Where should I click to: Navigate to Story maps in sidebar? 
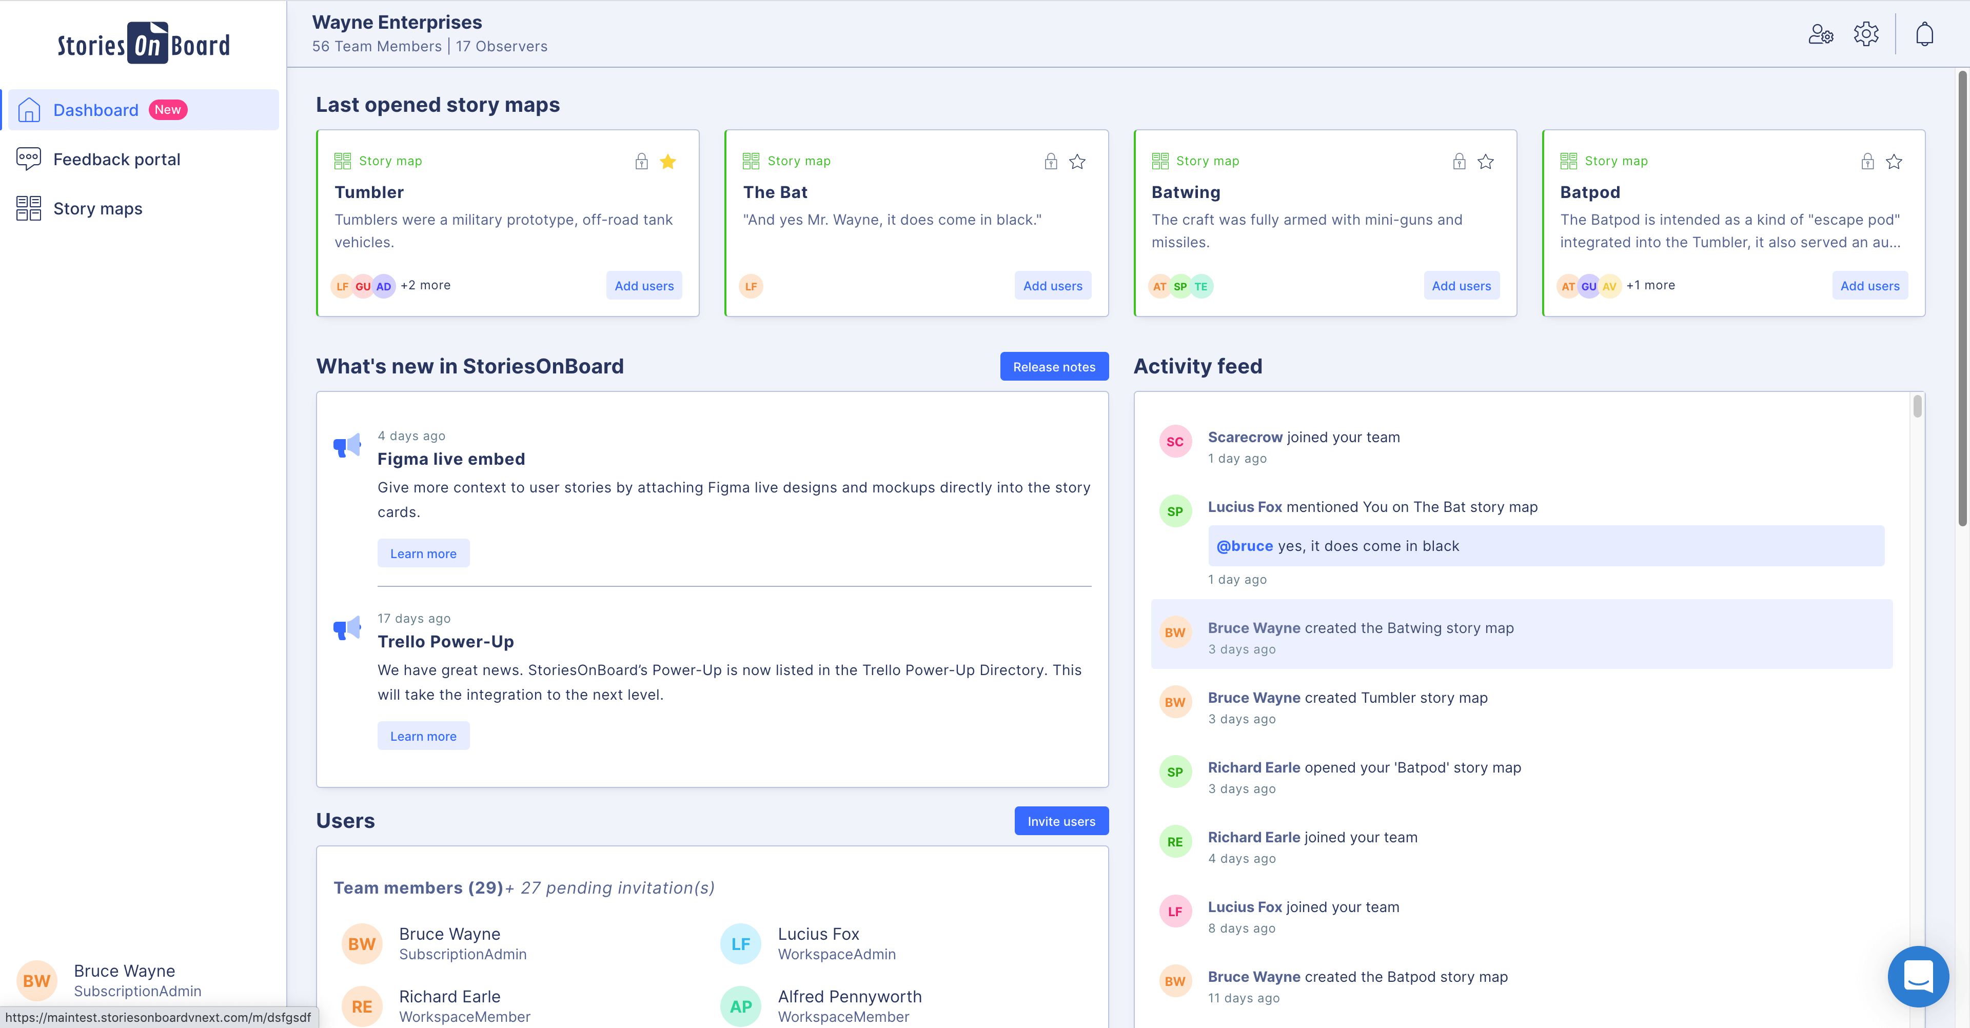[97, 208]
